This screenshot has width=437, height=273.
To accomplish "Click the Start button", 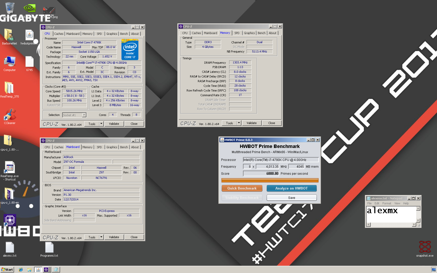I will pos(7,270).
